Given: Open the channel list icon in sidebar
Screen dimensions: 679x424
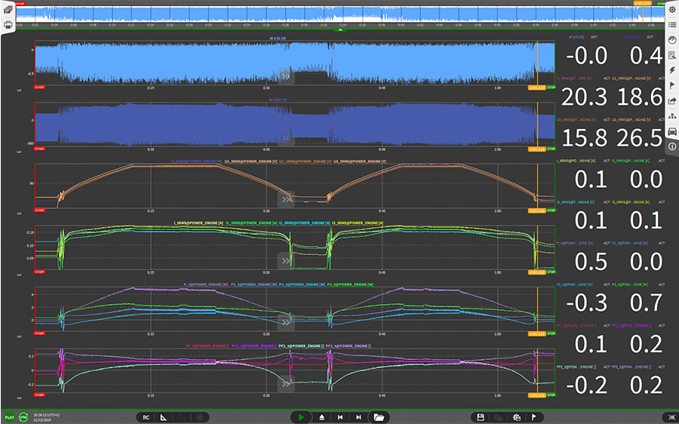Looking at the screenshot, I should 671,24.
